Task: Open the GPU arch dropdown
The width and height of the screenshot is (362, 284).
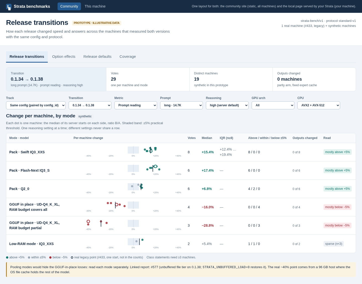Action: 273,105
